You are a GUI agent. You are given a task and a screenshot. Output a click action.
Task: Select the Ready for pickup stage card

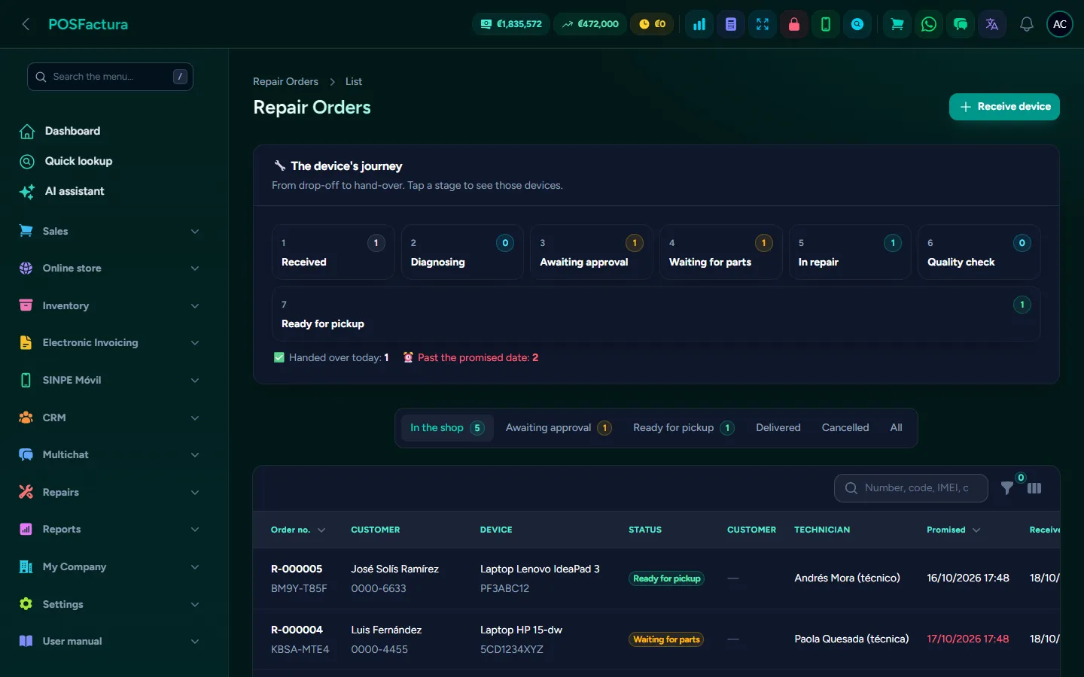[x=656, y=314]
